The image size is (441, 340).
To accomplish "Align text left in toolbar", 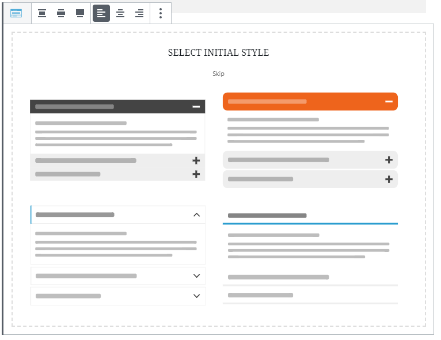I will pos(101,13).
